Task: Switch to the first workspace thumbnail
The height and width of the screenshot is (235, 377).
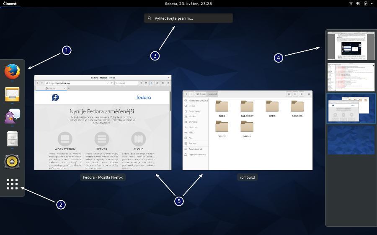Action: coord(351,46)
